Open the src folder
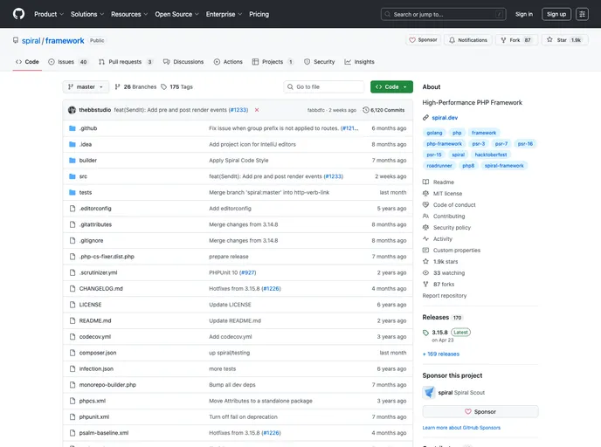This screenshot has width=601, height=447. [83, 176]
